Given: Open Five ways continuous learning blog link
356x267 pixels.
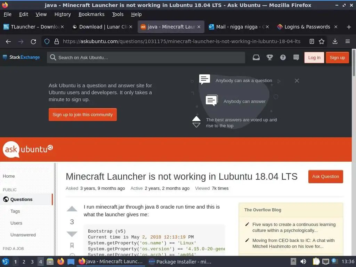Looking at the screenshot, I should pyautogui.click(x=294, y=227).
